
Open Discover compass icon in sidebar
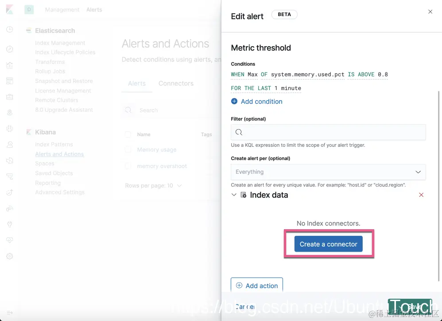pos(10,49)
